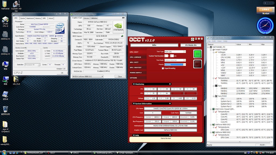
Task: Click the Fintek F71882F chip icon
Action: click(213, 50)
